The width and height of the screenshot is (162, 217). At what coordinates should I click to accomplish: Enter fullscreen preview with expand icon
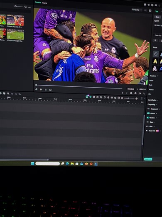click(144, 93)
